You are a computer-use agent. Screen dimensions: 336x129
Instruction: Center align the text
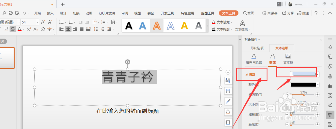tap(68, 29)
